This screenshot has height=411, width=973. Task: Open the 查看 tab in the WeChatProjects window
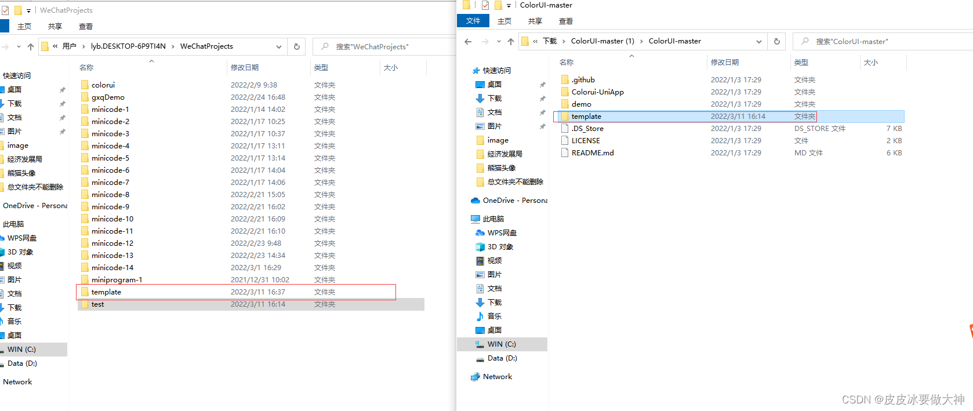point(86,26)
